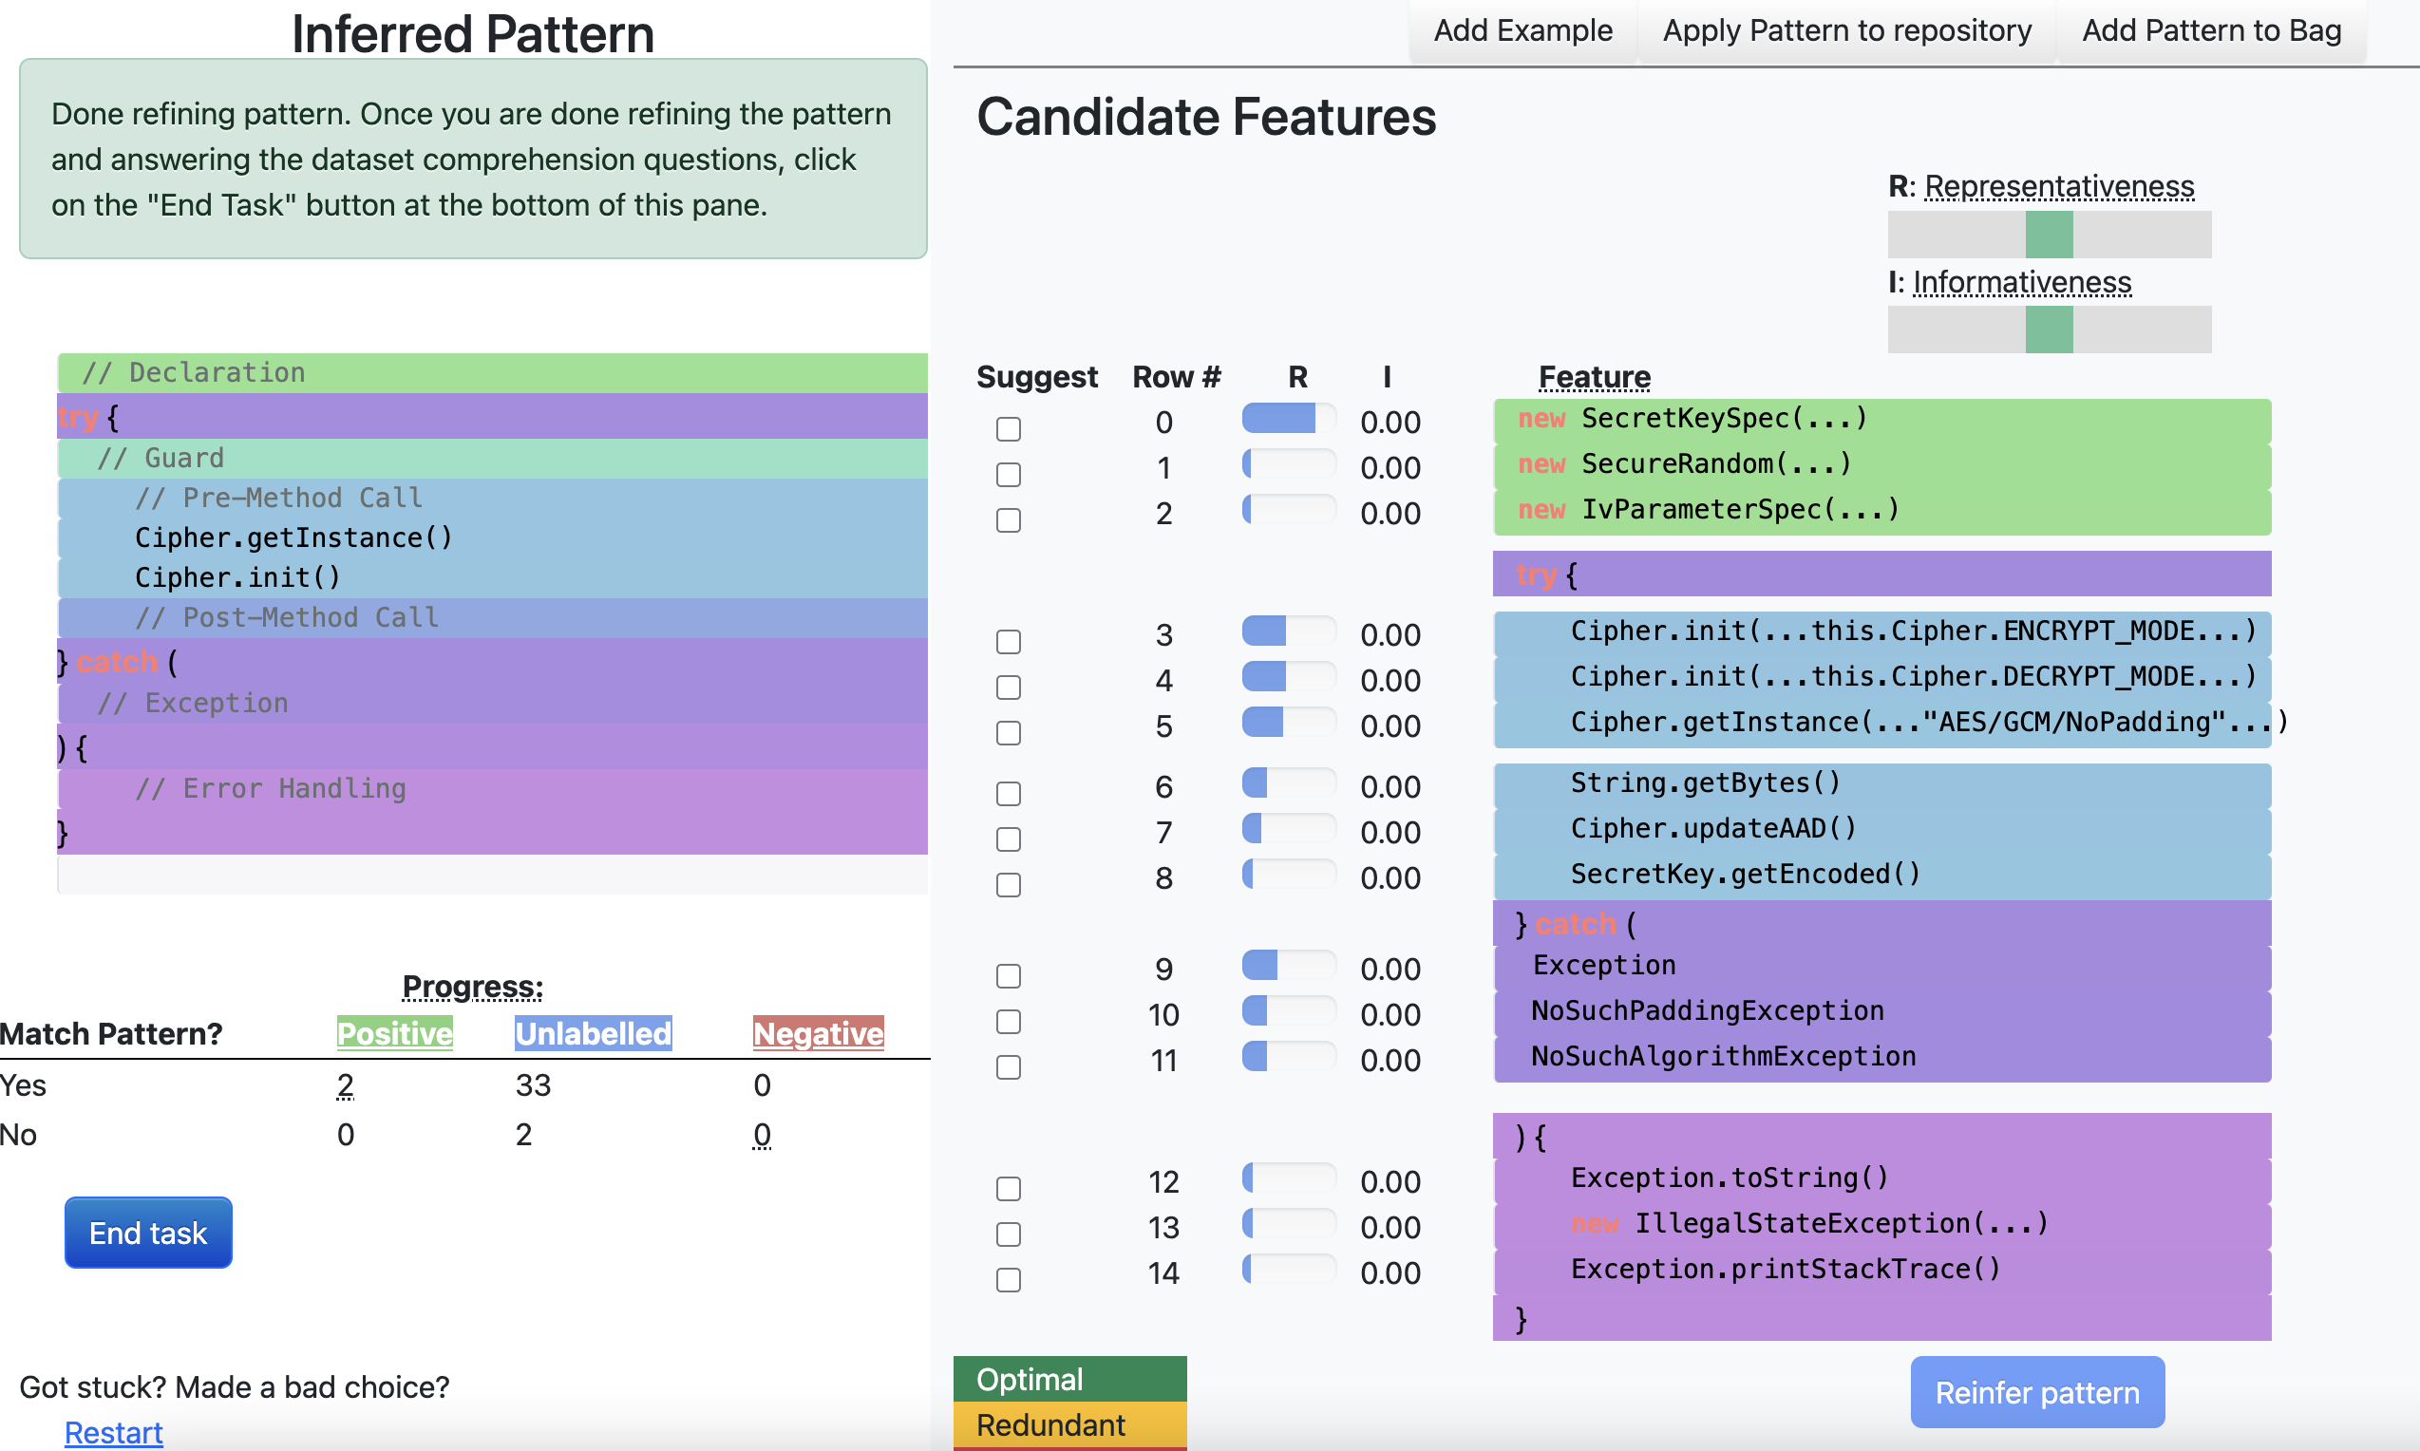Click Add Pattern to Bag tab

[2211, 31]
